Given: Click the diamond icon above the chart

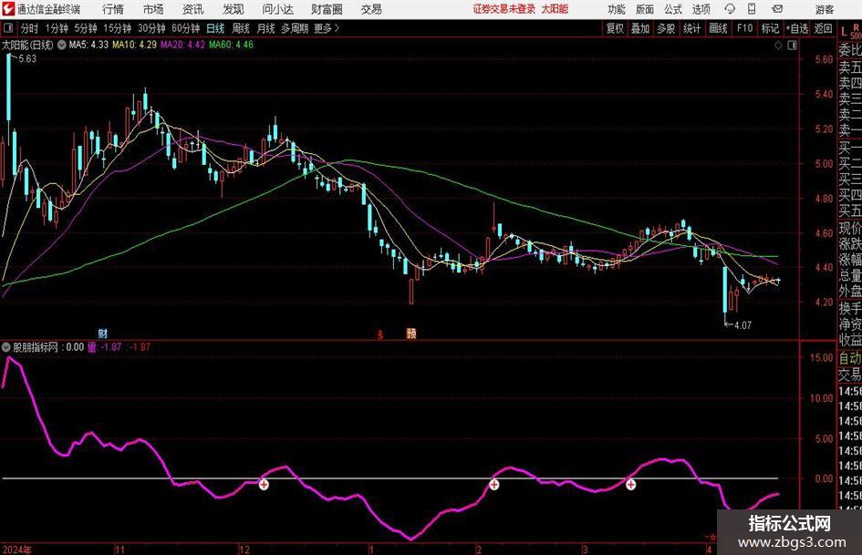Looking at the screenshot, I should [778, 45].
